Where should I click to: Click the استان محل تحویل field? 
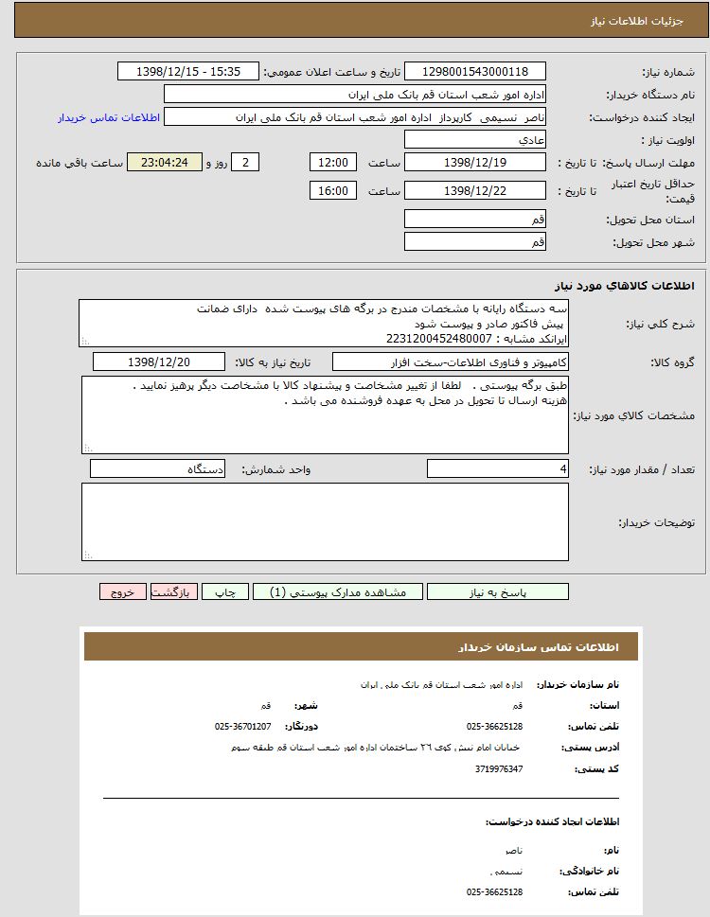(x=474, y=220)
